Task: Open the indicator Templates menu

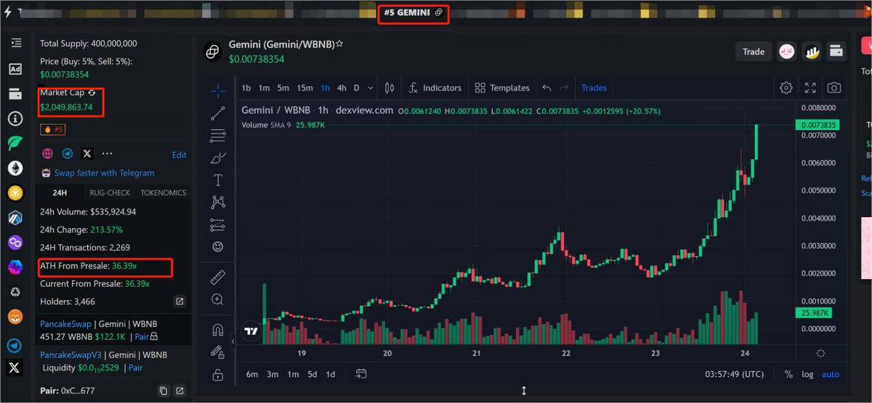Action: coord(502,88)
